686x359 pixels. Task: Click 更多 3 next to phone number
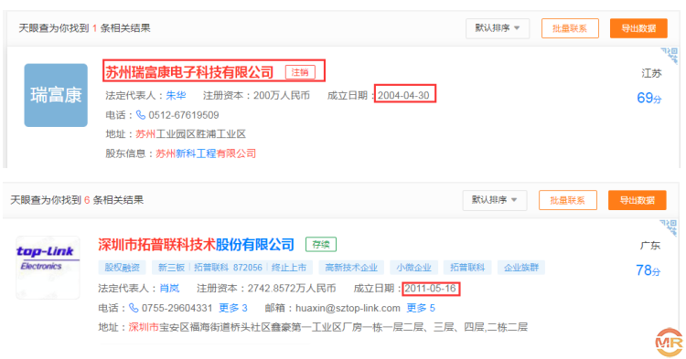232,308
